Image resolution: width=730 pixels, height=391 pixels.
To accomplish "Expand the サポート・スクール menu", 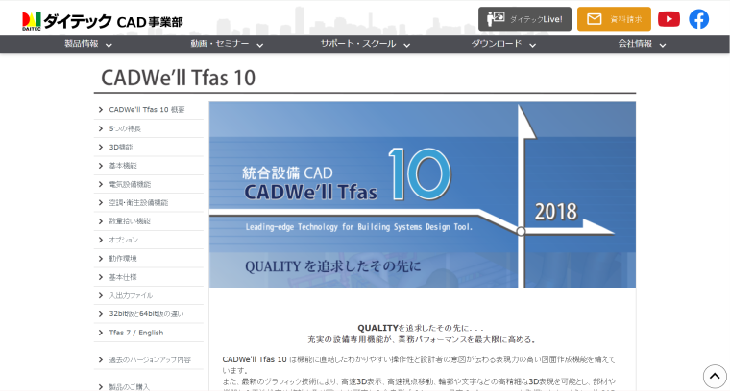I will [x=365, y=44].
